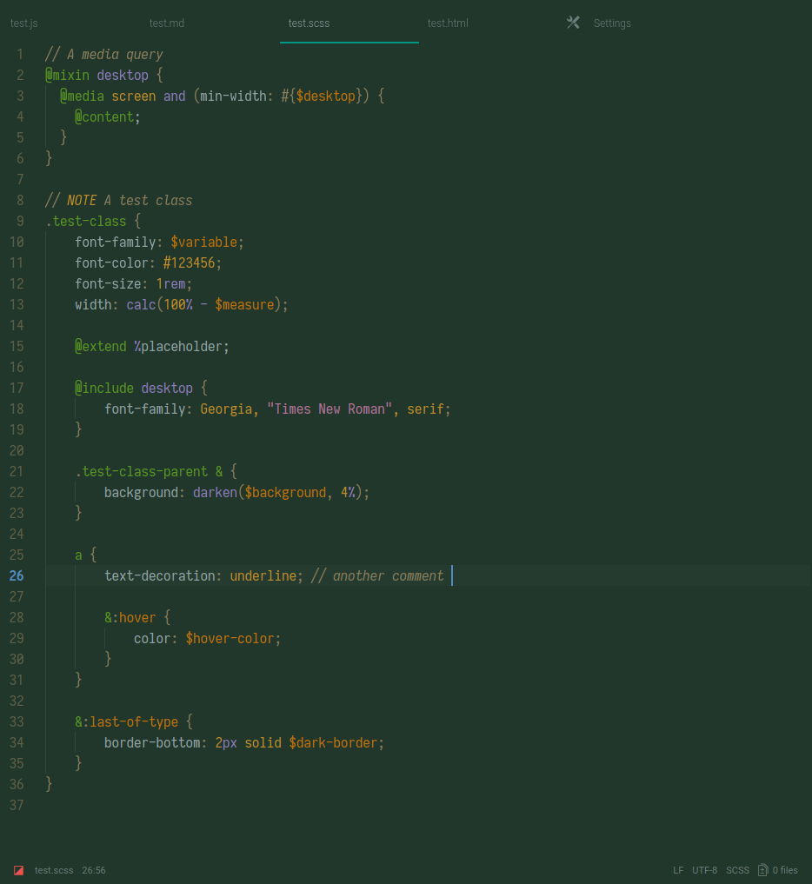The width and height of the screenshot is (812, 884).
Task: Click the 'calc' function name
Action: pyautogui.click(x=141, y=305)
